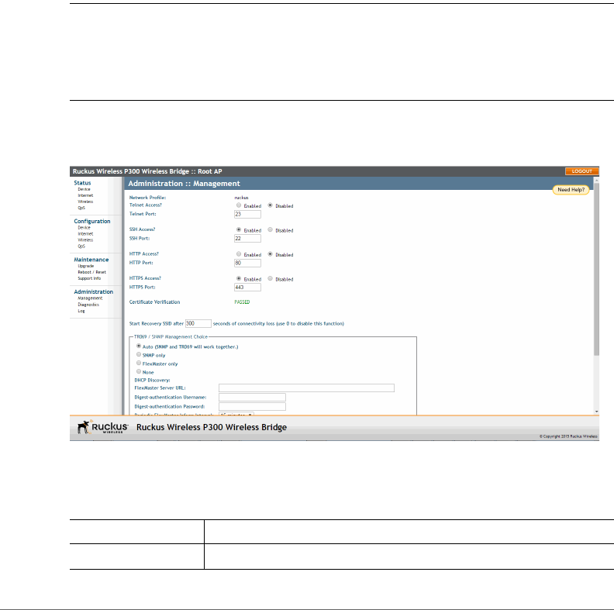Choose None management option

139,371
